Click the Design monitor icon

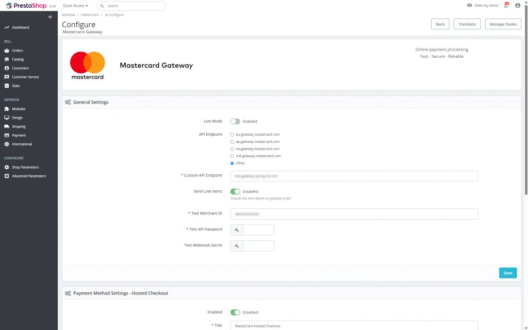click(7, 118)
